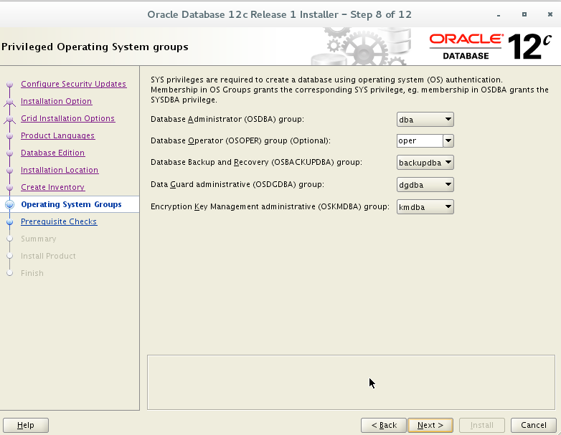Click inside the OSOPER group text field
The width and height of the screenshot is (561, 435).
coord(420,141)
